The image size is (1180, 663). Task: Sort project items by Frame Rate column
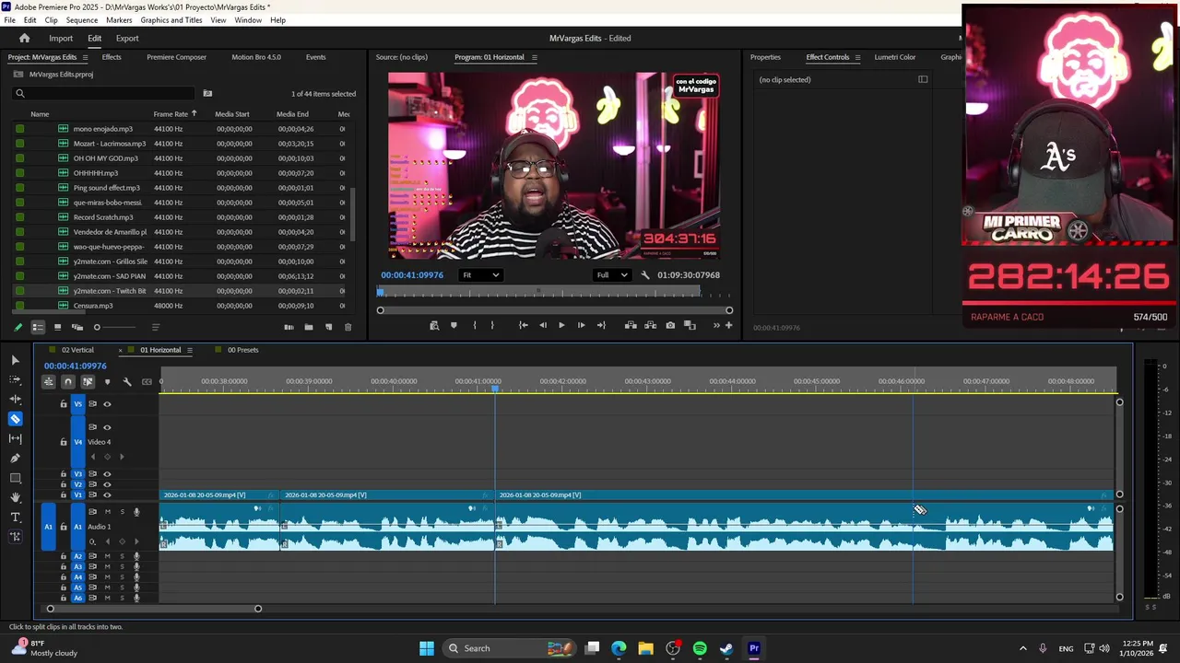(171, 114)
